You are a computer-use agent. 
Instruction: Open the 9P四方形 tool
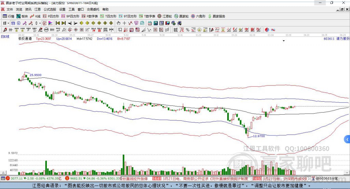tap(70, 16)
